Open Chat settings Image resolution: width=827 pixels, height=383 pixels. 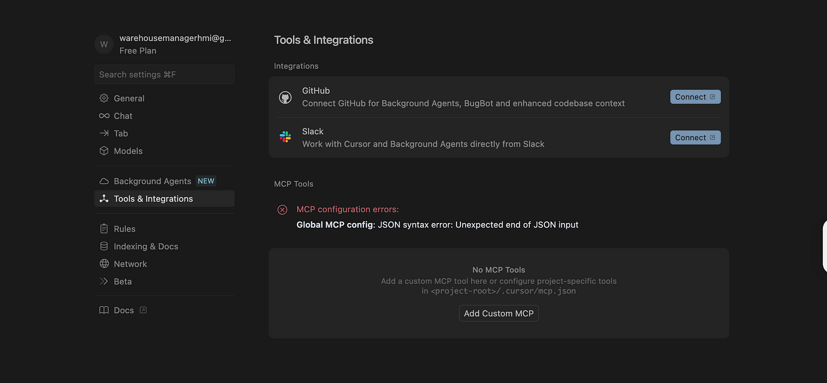164,116
